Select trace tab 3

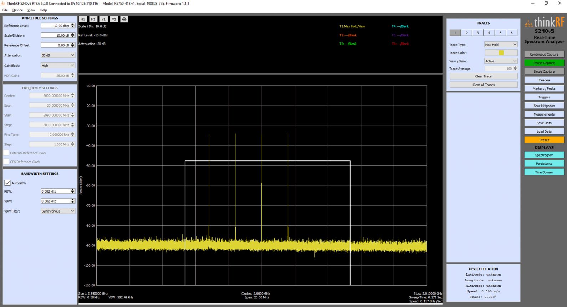coord(478,33)
